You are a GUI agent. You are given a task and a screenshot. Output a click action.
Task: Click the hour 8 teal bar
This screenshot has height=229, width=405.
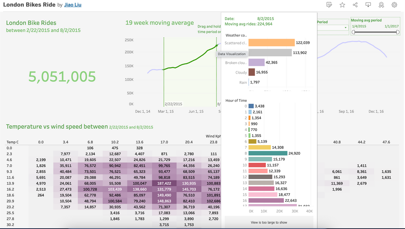click(x=268, y=153)
